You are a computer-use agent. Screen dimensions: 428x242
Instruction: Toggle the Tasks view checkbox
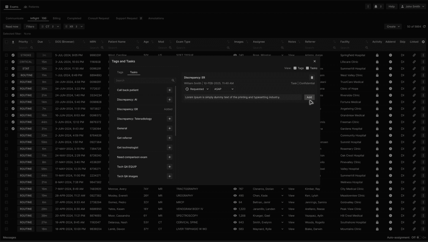pyautogui.click(x=307, y=68)
